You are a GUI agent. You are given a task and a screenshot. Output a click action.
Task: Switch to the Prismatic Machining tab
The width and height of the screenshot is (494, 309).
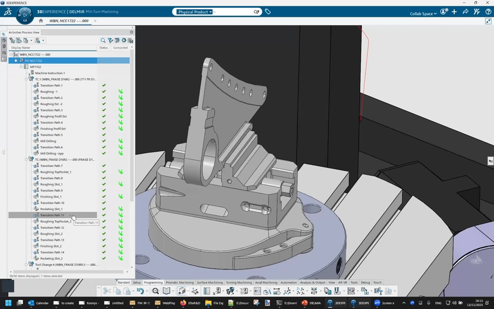180,282
